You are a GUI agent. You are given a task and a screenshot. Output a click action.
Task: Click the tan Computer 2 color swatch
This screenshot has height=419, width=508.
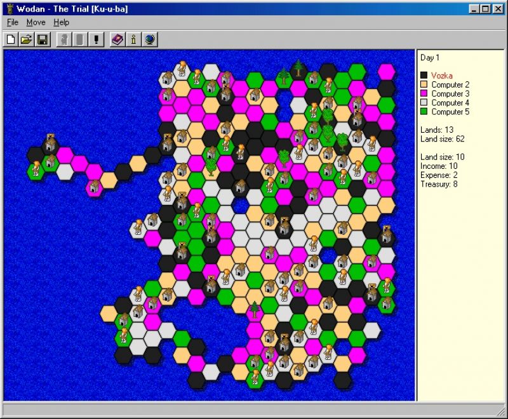(x=424, y=84)
